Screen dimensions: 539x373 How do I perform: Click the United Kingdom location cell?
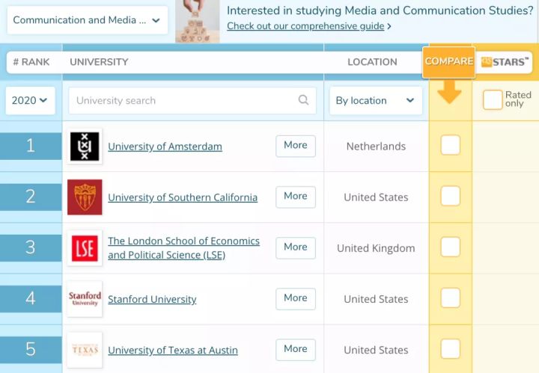[x=376, y=248]
